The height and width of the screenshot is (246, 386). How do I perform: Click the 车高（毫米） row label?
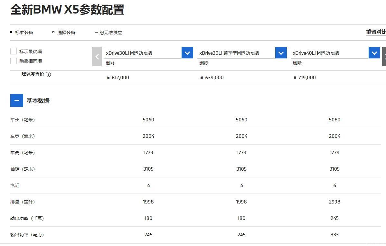click(23, 153)
